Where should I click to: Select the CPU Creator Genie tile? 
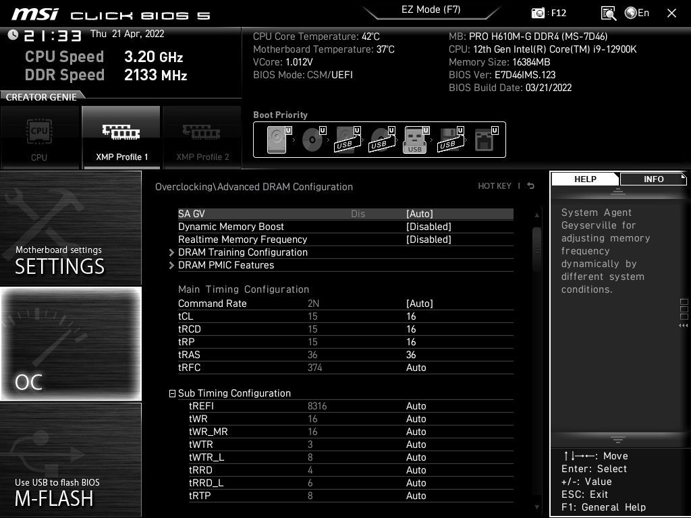(40, 138)
